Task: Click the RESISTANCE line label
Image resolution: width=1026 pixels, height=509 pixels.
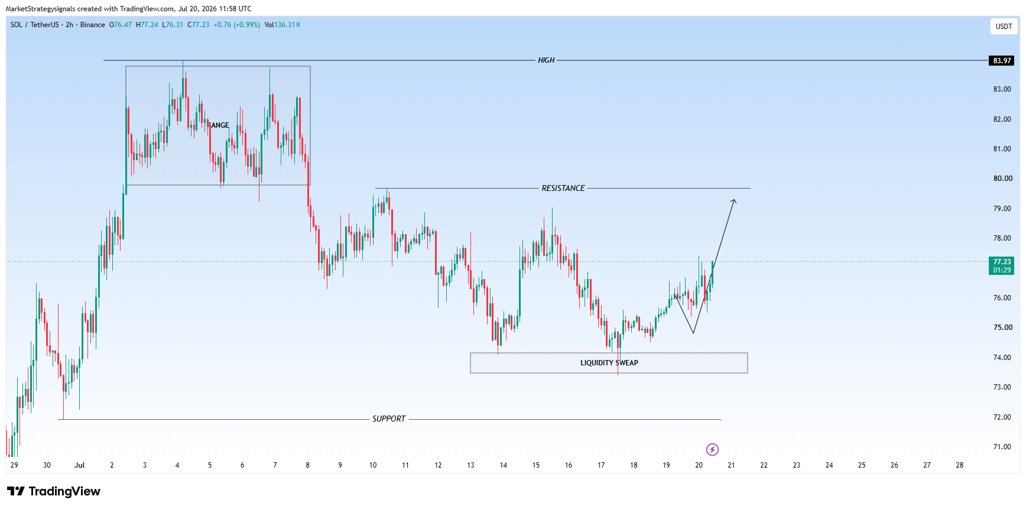Action: tap(563, 188)
